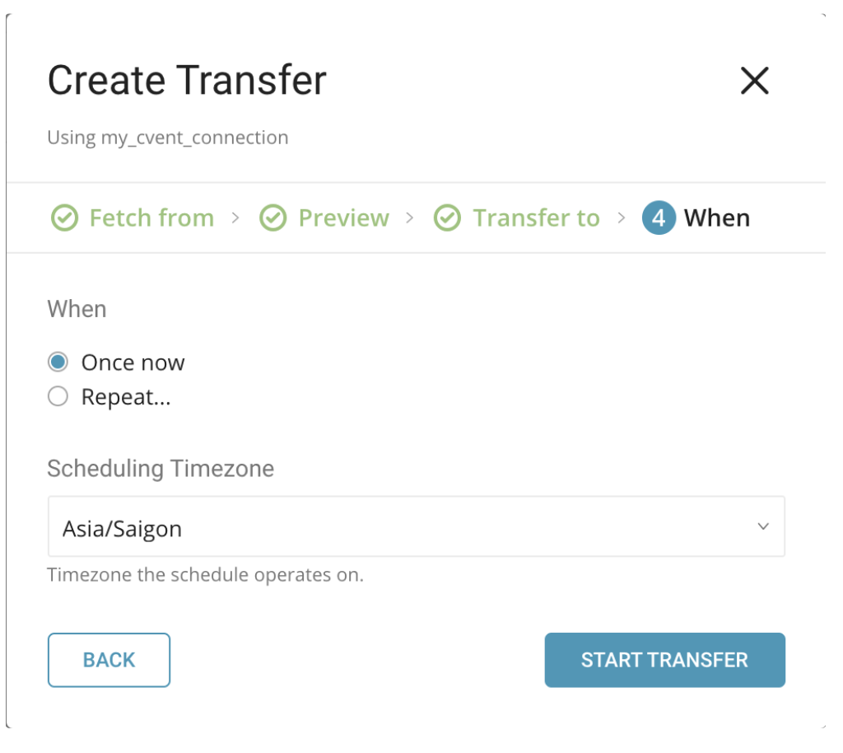This screenshot has width=843, height=753.
Task: Click the BACK button
Action: point(109,660)
